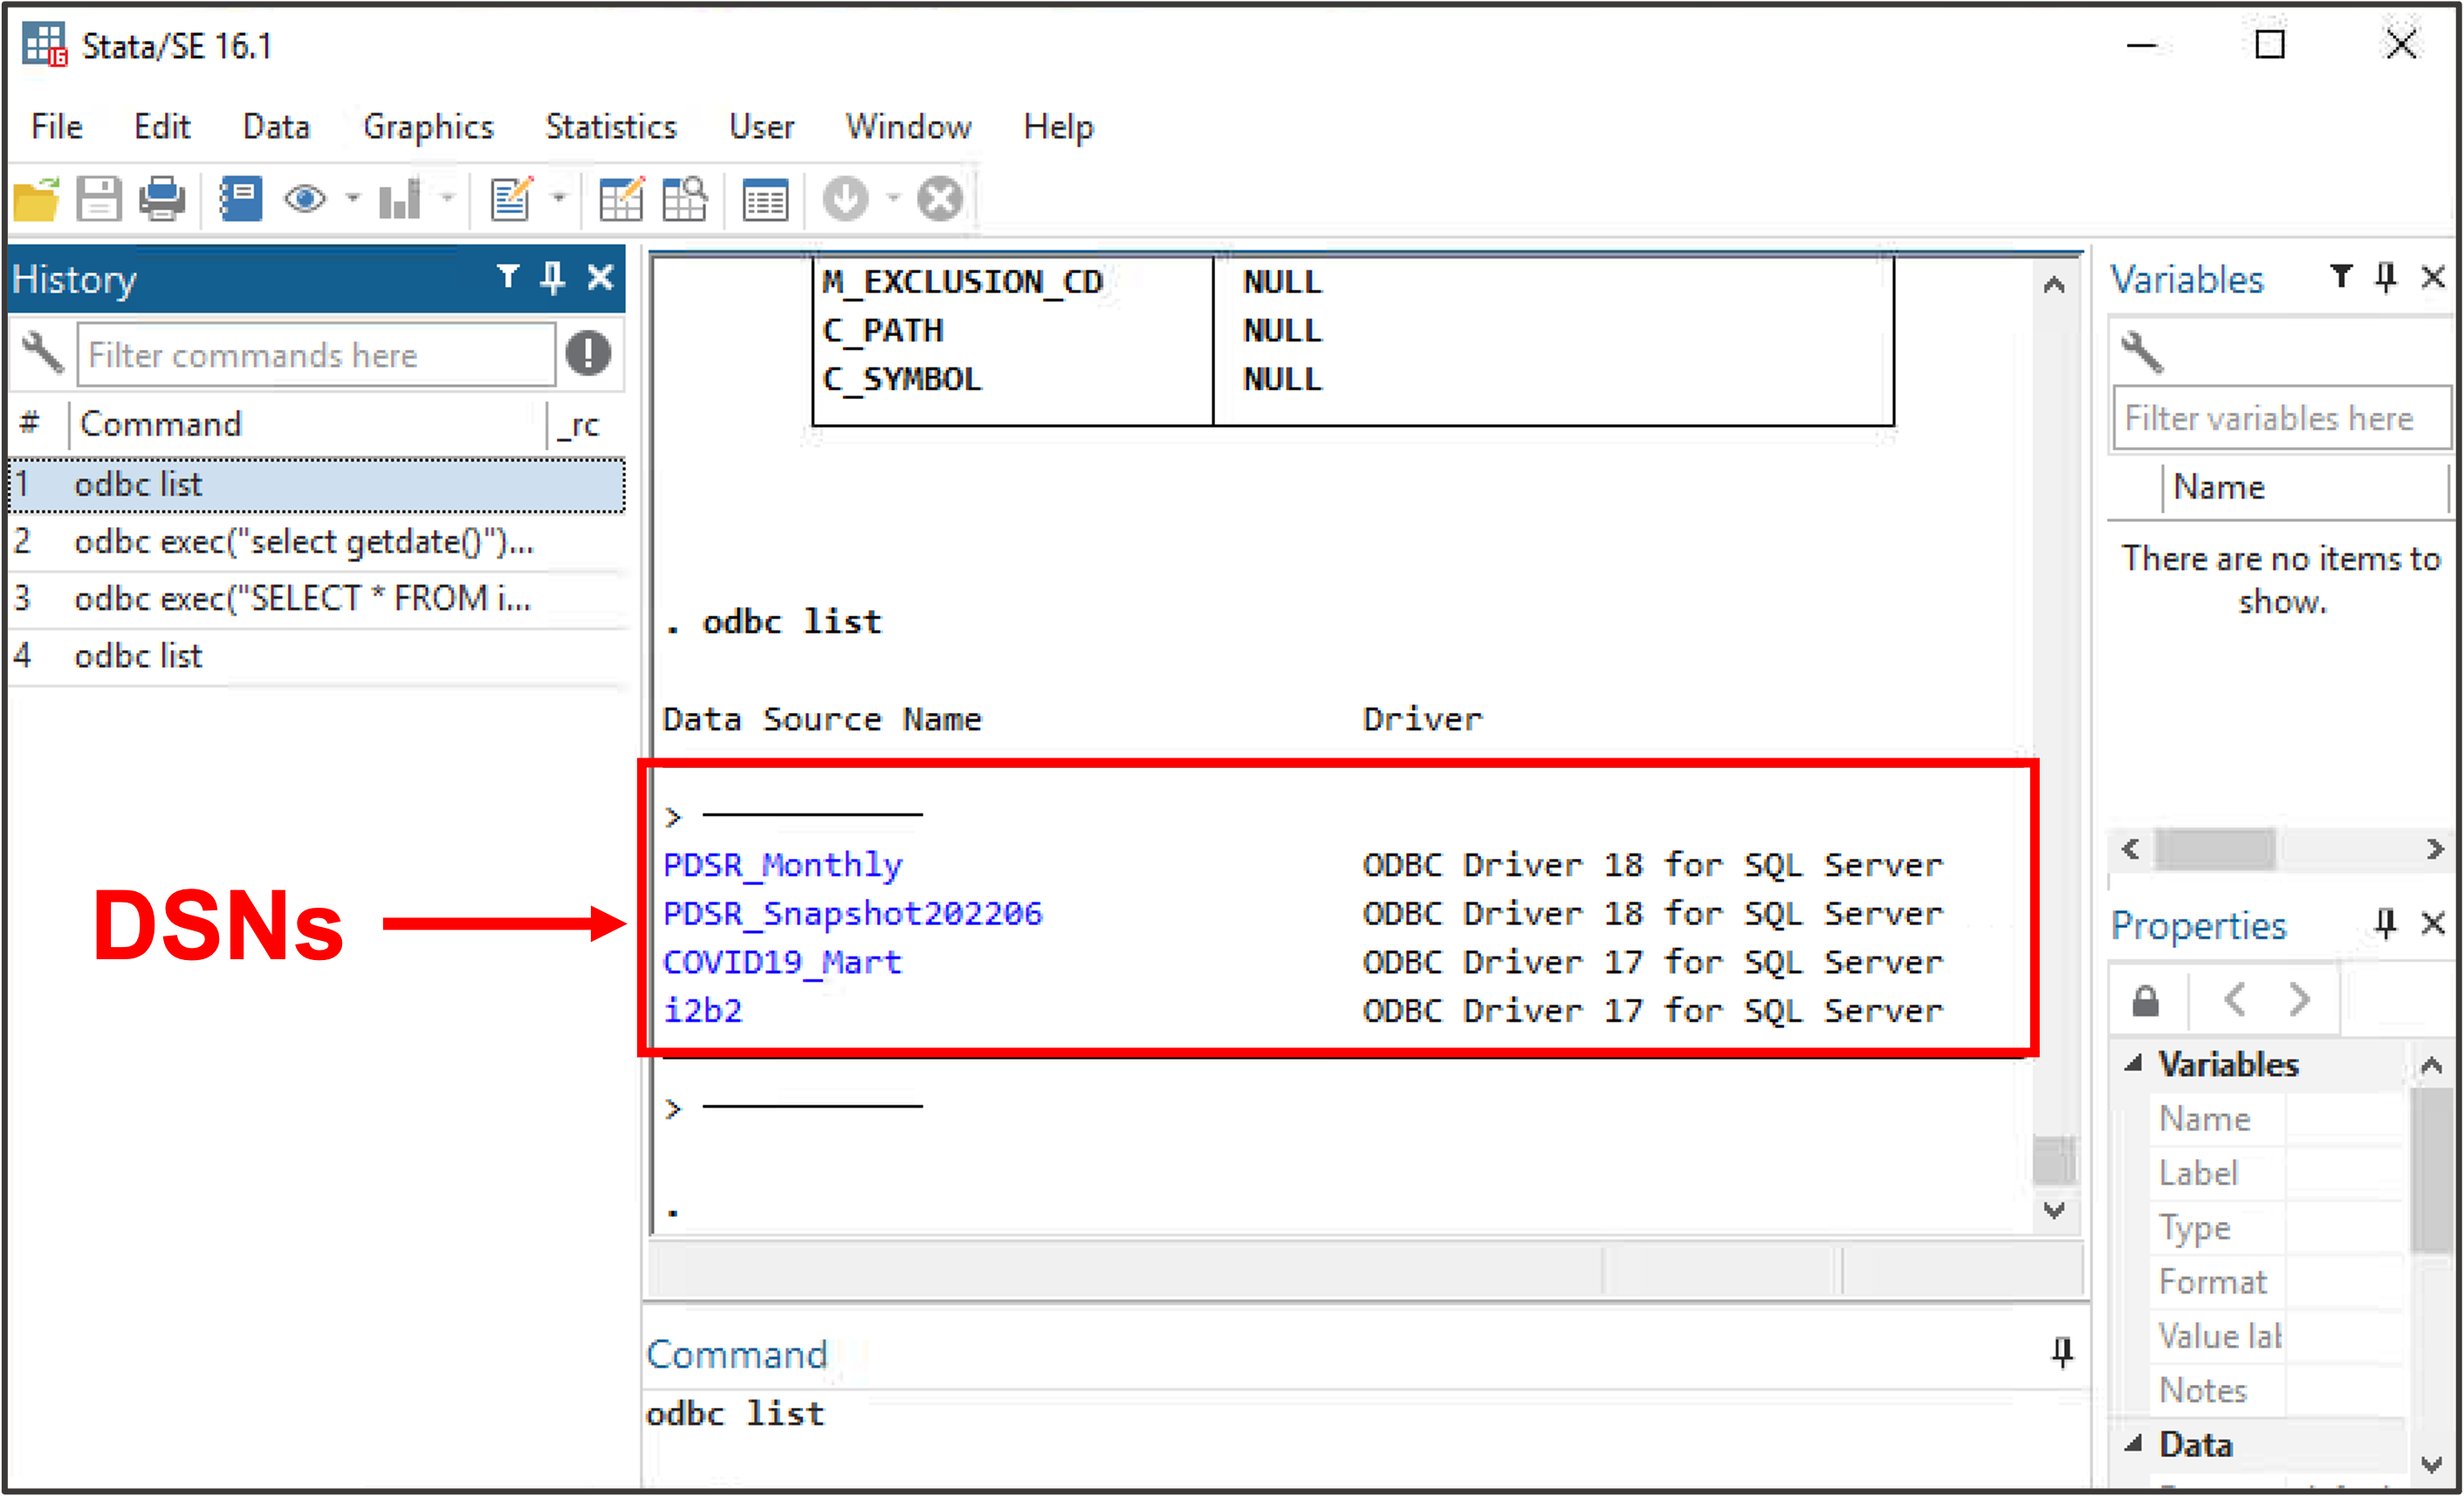
Task: Click the _rc column header in History
Action: click(579, 426)
